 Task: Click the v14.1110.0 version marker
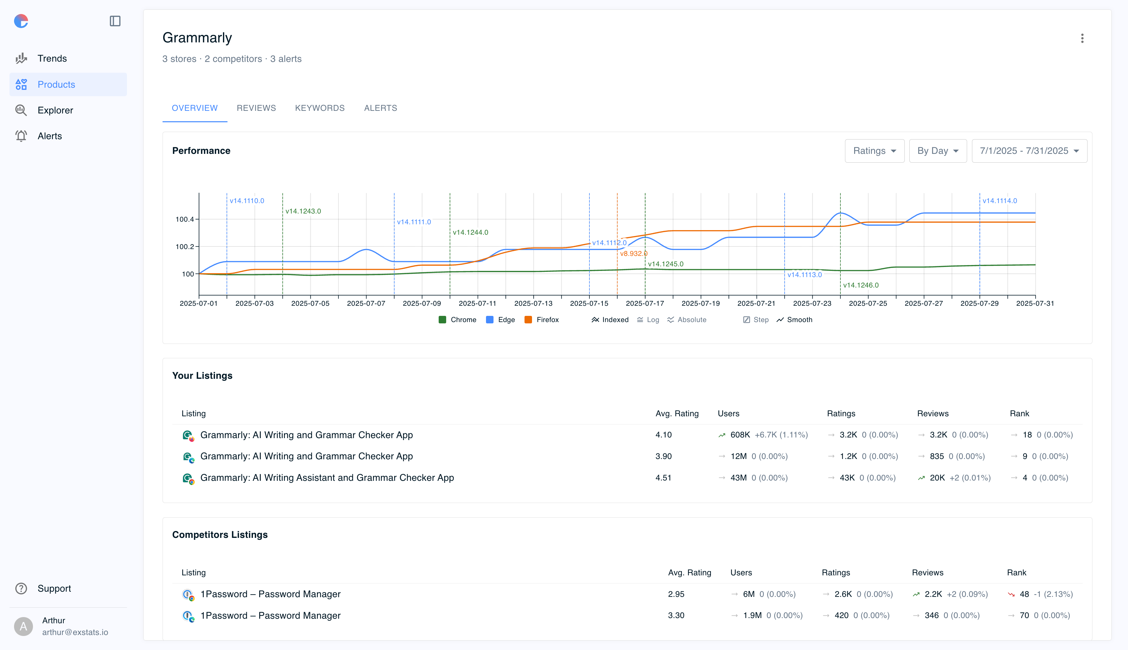[x=247, y=201]
